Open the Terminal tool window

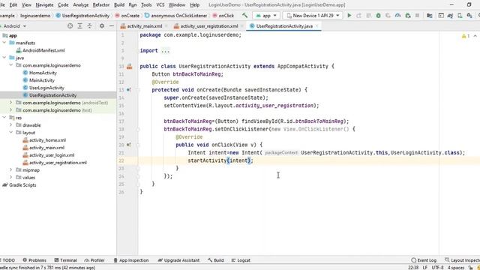(x=65, y=260)
